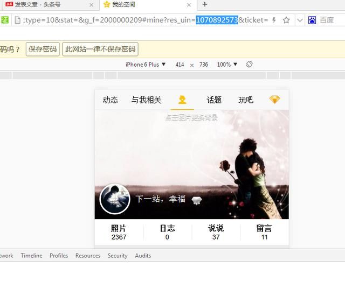Click the yellow diamond VIP icon
This screenshot has height=281, width=345.
[x=275, y=100]
